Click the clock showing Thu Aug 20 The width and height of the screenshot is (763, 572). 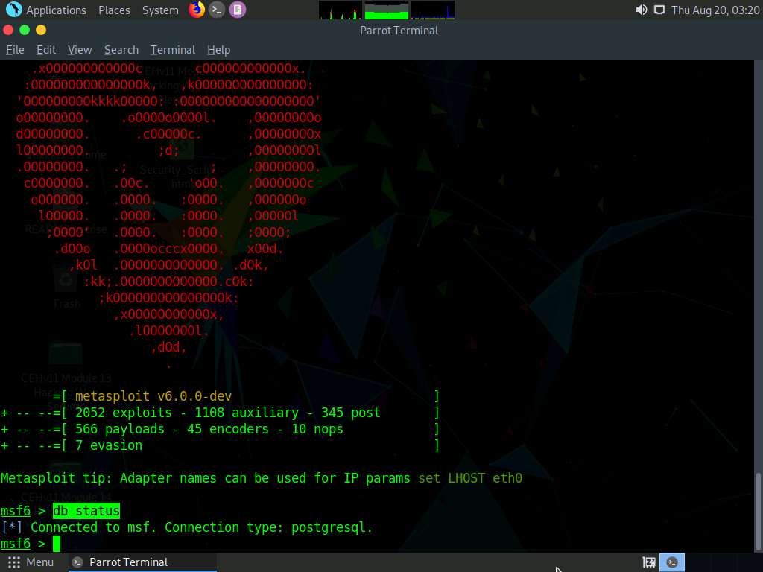pyautogui.click(x=715, y=10)
